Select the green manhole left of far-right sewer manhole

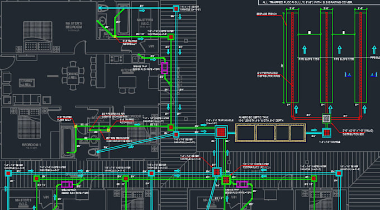314,179
